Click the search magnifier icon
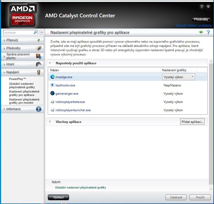The height and width of the screenshot is (204, 214). 35,33
